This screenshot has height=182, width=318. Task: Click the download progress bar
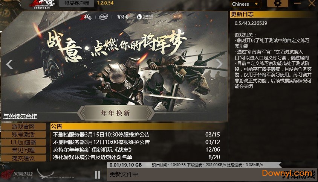point(194,165)
